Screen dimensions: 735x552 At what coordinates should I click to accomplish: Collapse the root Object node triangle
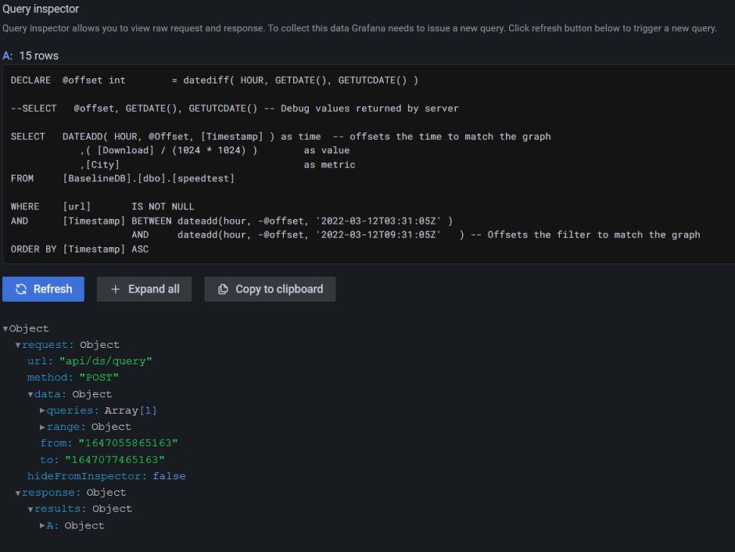click(5, 329)
